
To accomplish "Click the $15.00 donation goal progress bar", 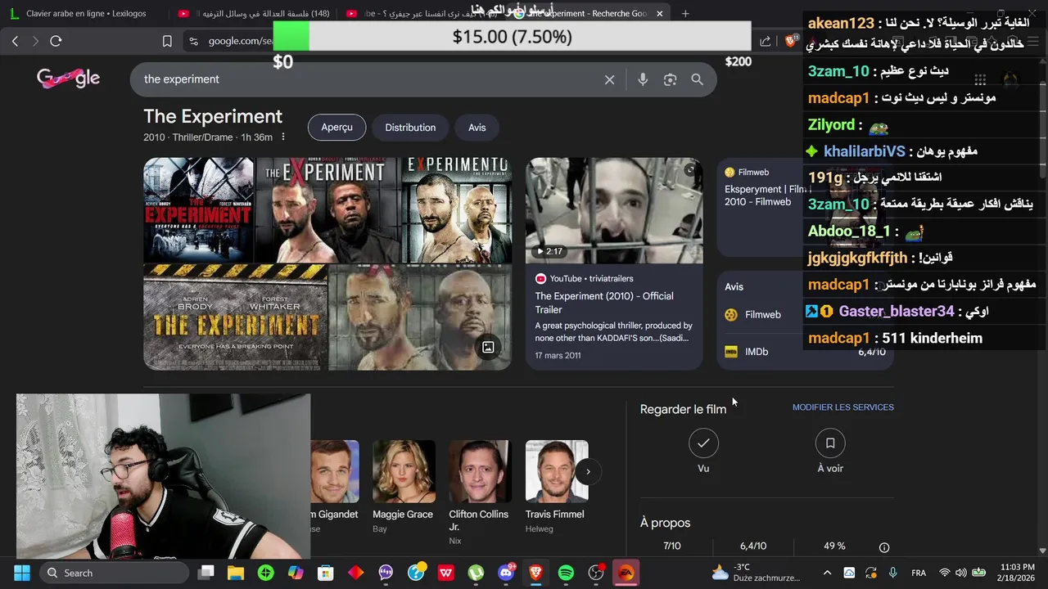I will pyautogui.click(x=512, y=37).
